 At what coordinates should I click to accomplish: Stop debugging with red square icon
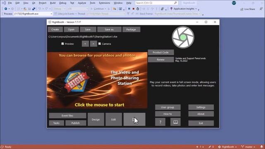(x=133, y=9)
